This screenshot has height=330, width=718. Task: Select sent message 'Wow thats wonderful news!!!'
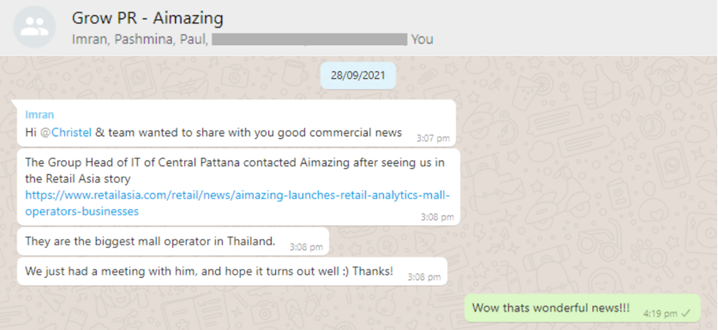(582, 308)
